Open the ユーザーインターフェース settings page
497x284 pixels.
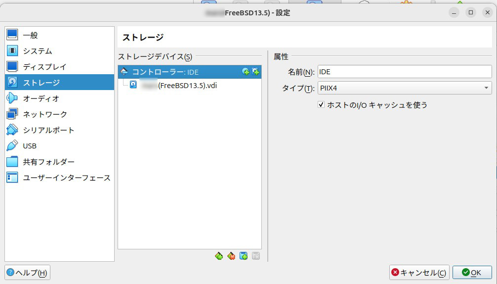pyautogui.click(x=59, y=178)
